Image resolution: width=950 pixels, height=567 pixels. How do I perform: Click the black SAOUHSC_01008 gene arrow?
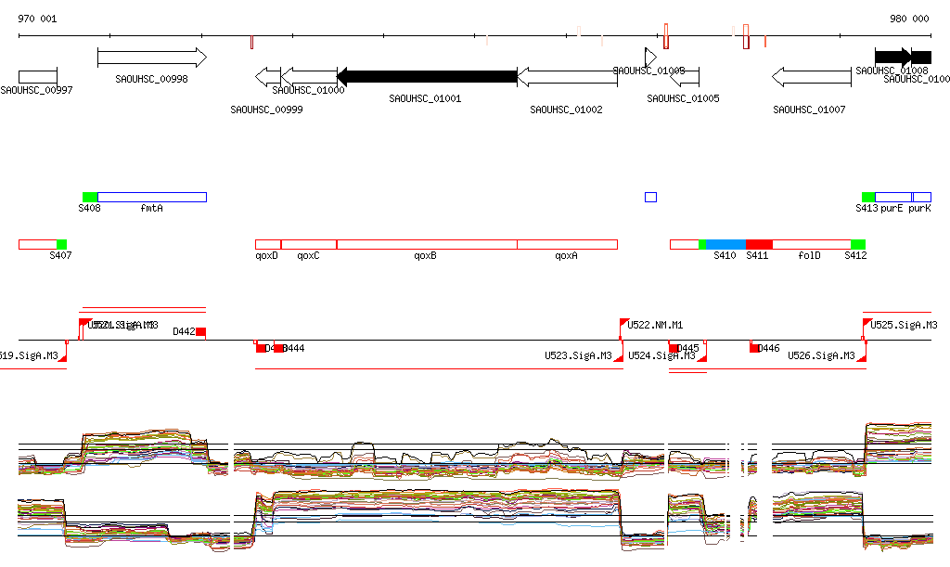coord(893,58)
